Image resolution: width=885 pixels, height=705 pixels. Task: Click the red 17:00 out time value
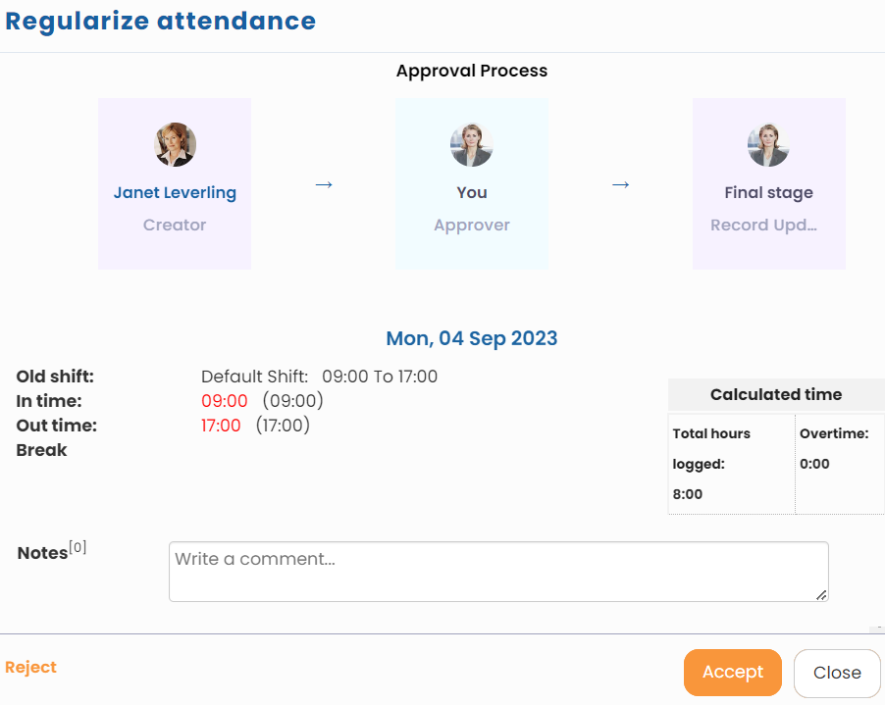pos(221,426)
